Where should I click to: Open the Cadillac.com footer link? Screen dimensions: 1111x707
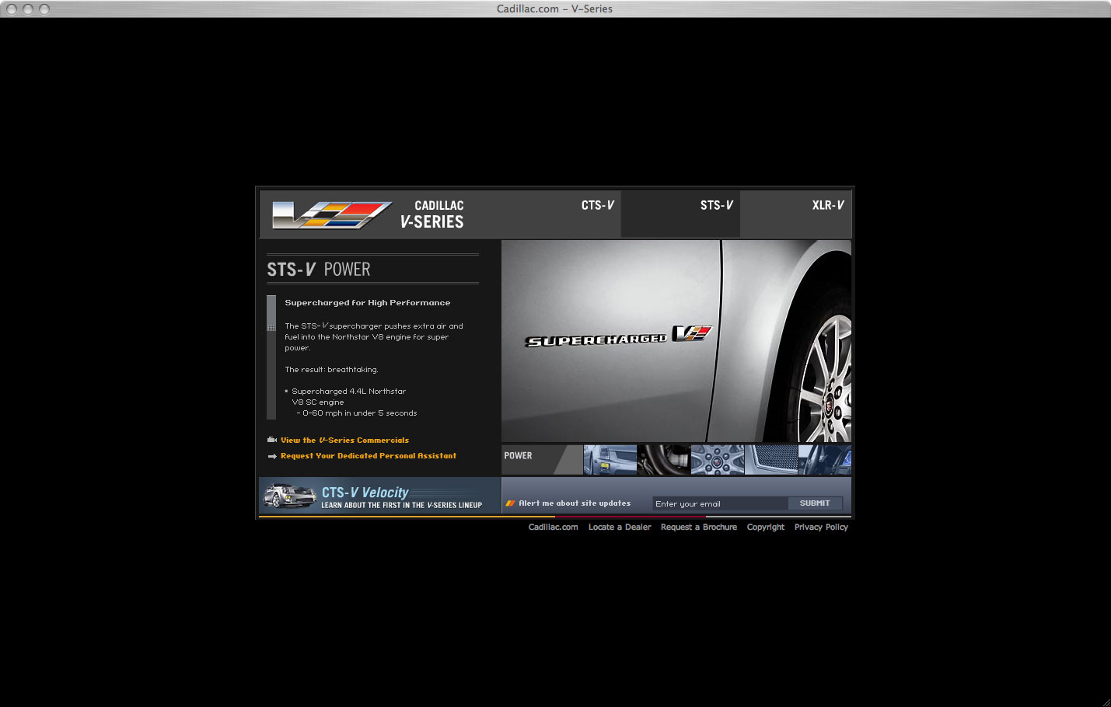click(554, 527)
